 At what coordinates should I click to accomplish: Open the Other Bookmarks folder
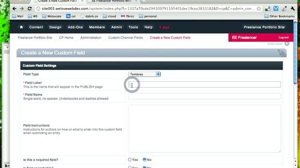[279, 16]
